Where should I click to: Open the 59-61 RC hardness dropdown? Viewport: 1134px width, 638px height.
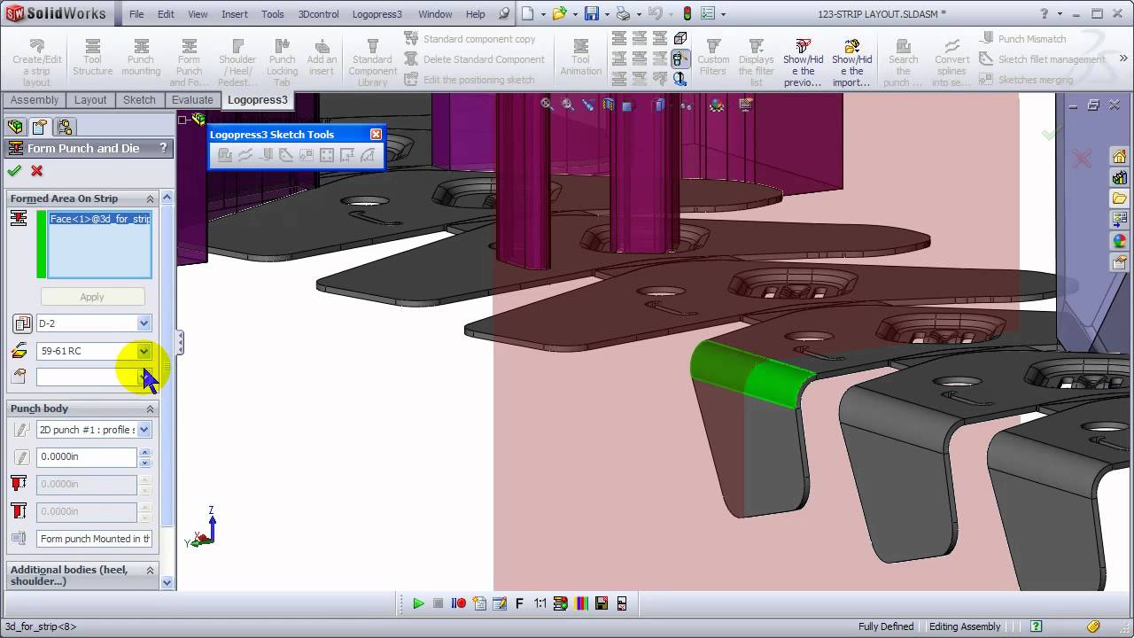click(144, 351)
